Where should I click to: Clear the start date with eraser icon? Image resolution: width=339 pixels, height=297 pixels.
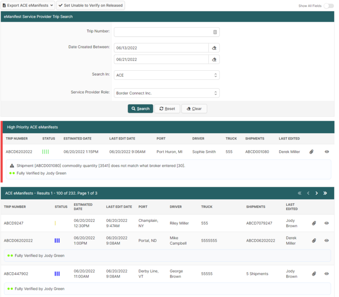(215, 48)
